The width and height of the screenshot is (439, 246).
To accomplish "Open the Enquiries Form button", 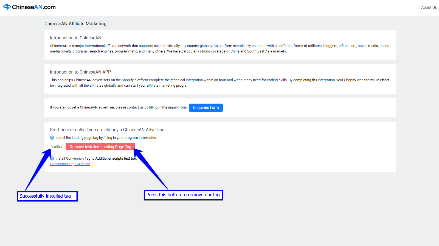I will [x=206, y=108].
